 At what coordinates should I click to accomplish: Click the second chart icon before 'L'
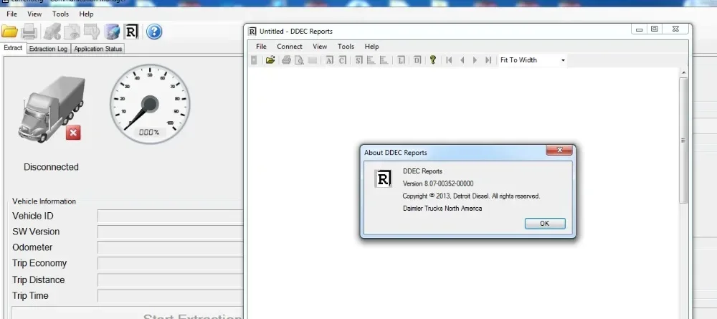(x=384, y=60)
